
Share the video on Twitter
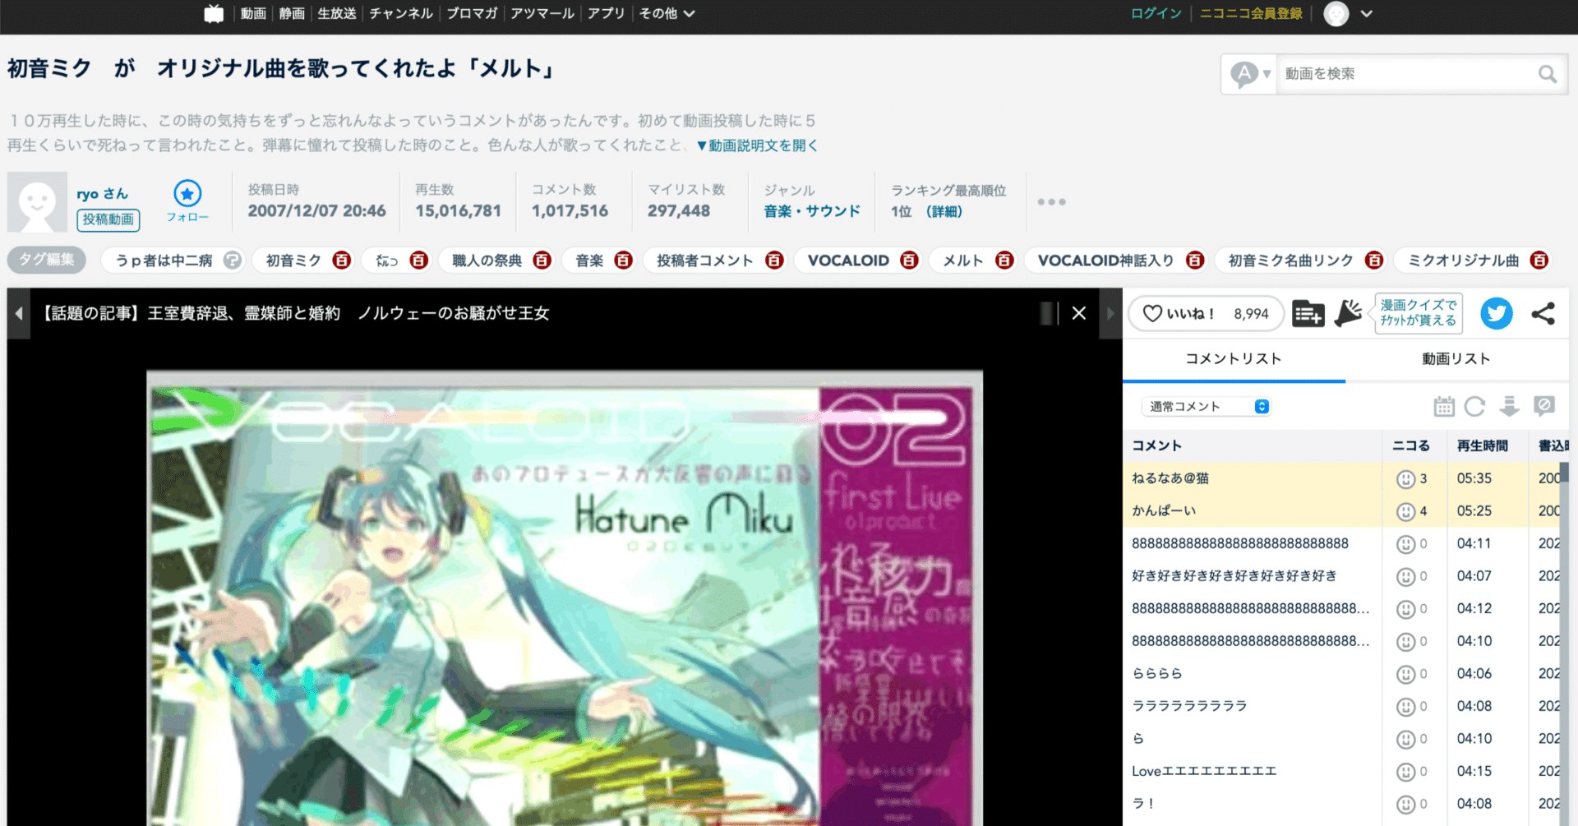tap(1497, 313)
